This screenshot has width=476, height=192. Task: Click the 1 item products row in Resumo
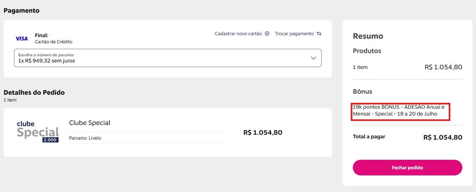pyautogui.click(x=407, y=67)
